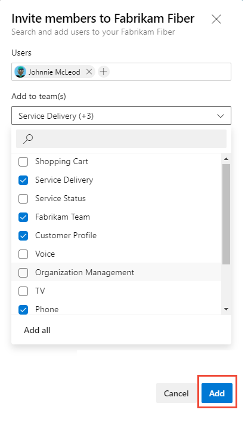Viewport: 251px width, 422px height.
Task: Click Johnnie McLeod's avatar
Action: point(20,72)
